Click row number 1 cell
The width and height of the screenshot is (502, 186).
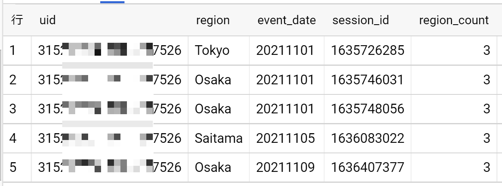coord(13,50)
